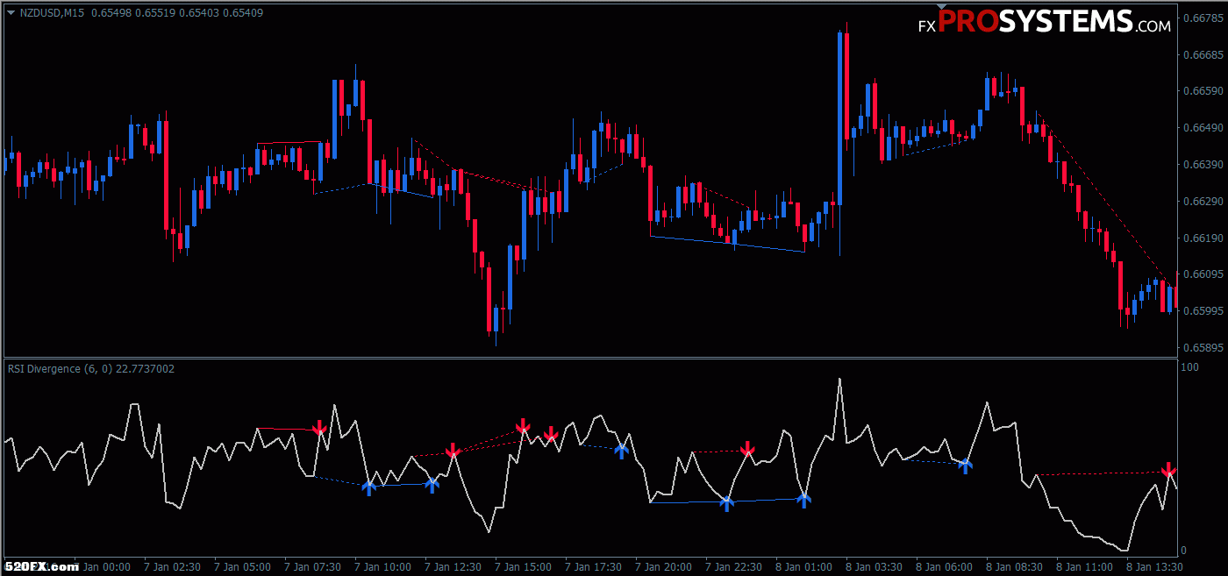Image resolution: width=1228 pixels, height=576 pixels.
Task: Click the 8 Jan 01:00 time label
Action: (803, 566)
